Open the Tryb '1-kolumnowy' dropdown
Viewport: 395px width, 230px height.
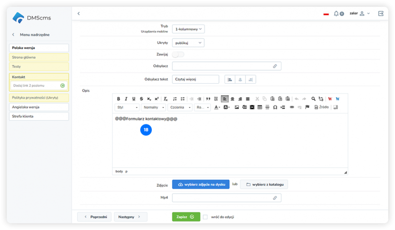(188, 29)
